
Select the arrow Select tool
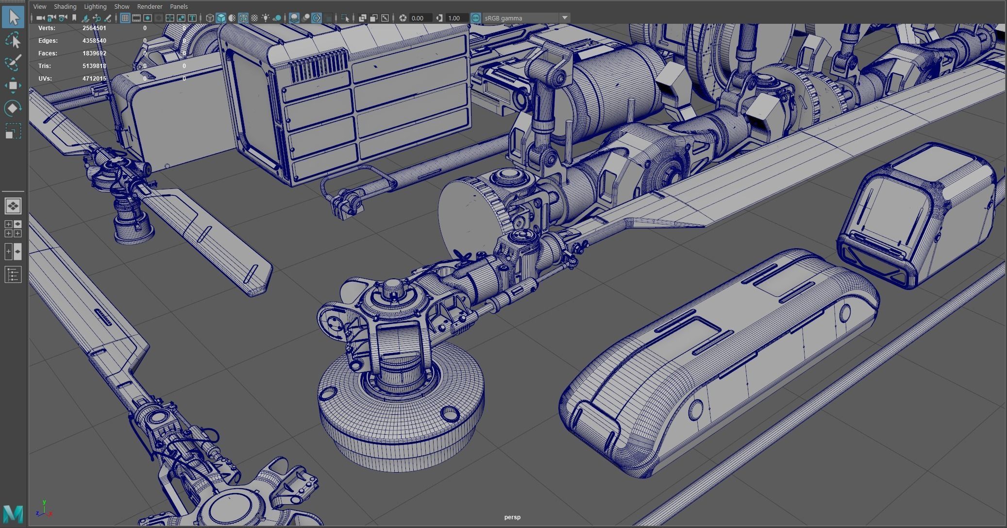[13, 17]
